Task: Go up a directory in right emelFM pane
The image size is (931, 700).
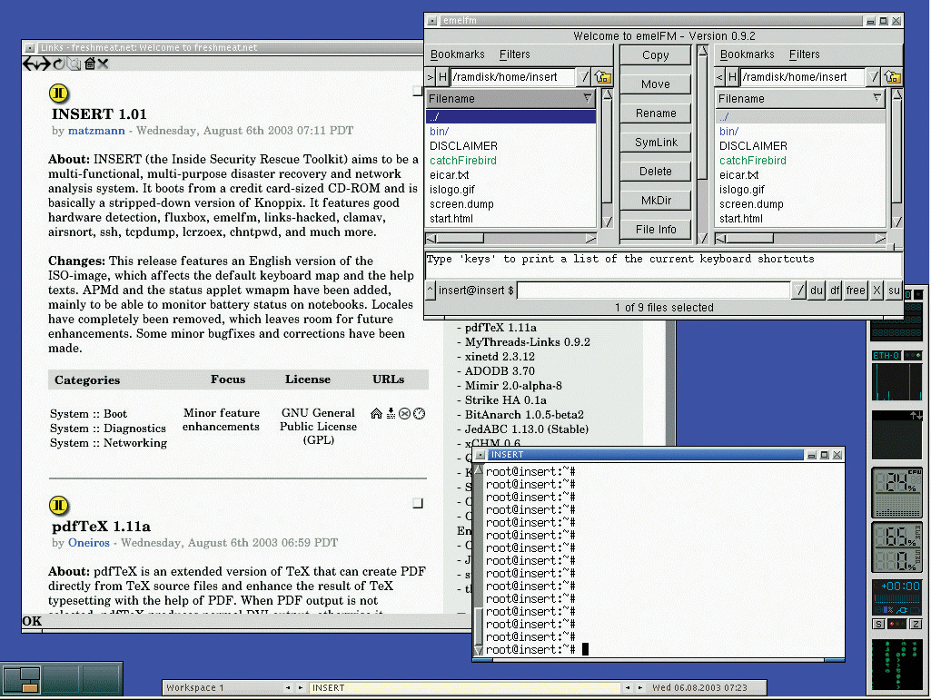Action: pos(893,76)
